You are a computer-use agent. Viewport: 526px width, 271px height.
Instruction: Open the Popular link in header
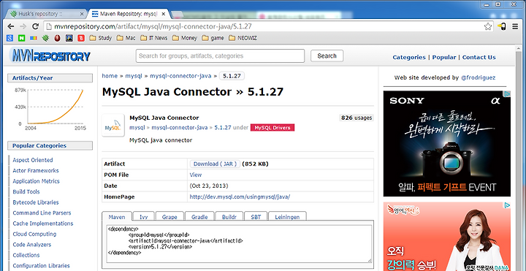click(x=444, y=58)
